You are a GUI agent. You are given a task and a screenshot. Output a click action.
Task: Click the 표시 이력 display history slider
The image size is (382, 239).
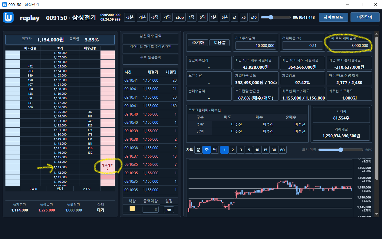tap(341, 150)
